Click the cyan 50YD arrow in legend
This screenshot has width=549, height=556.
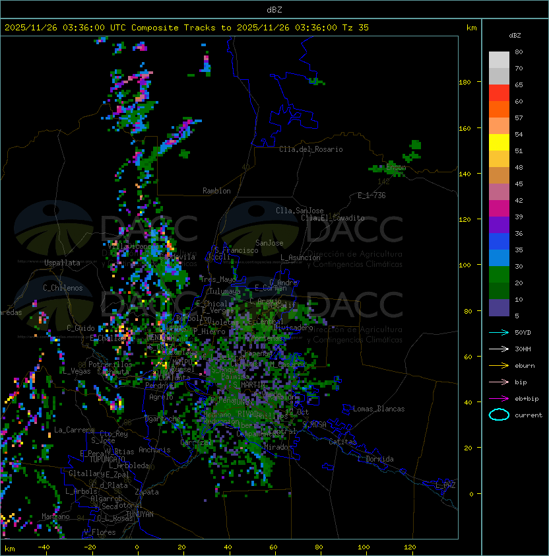pyautogui.click(x=499, y=332)
